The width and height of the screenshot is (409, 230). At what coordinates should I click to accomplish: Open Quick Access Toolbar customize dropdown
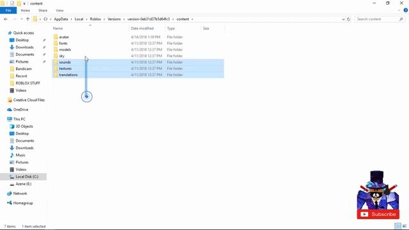pyautogui.click(x=24, y=4)
